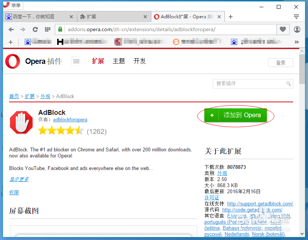Screen dimensions: 308x240
Task: Expand description with 显示更多
Action: coord(19,179)
